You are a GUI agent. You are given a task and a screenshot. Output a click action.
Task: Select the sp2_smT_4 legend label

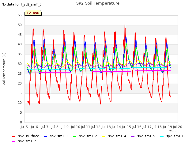(x=117, y=136)
